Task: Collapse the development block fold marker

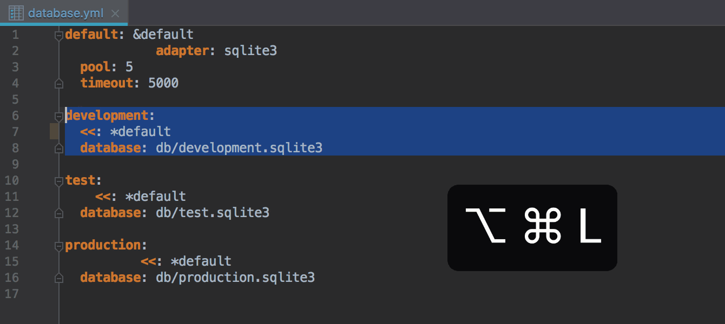Action: (58, 117)
